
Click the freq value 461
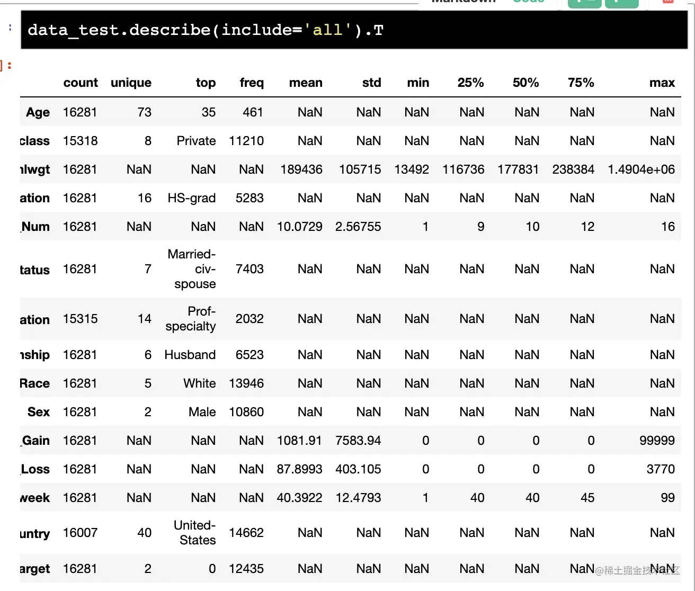pyautogui.click(x=253, y=112)
